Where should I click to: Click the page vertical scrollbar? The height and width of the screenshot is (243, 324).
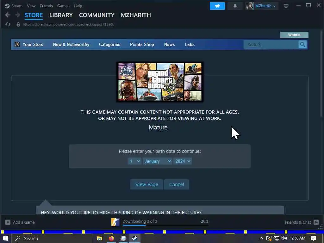tap(321, 73)
